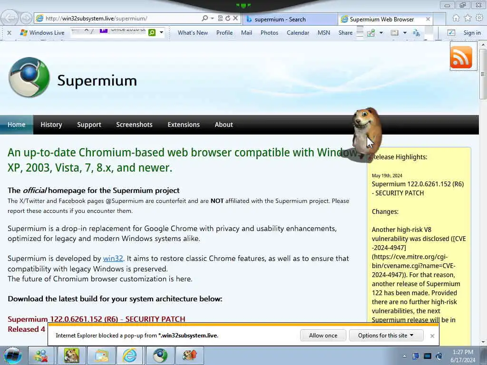Click the taskbar clock showing 1:27 PM

point(462,356)
